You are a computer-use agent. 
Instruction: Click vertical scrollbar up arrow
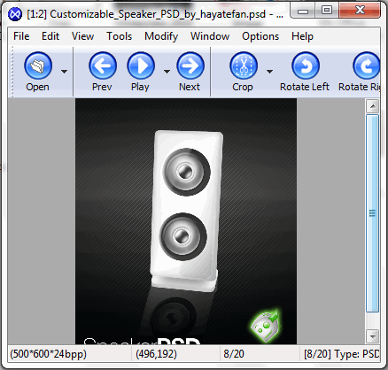pyautogui.click(x=373, y=106)
